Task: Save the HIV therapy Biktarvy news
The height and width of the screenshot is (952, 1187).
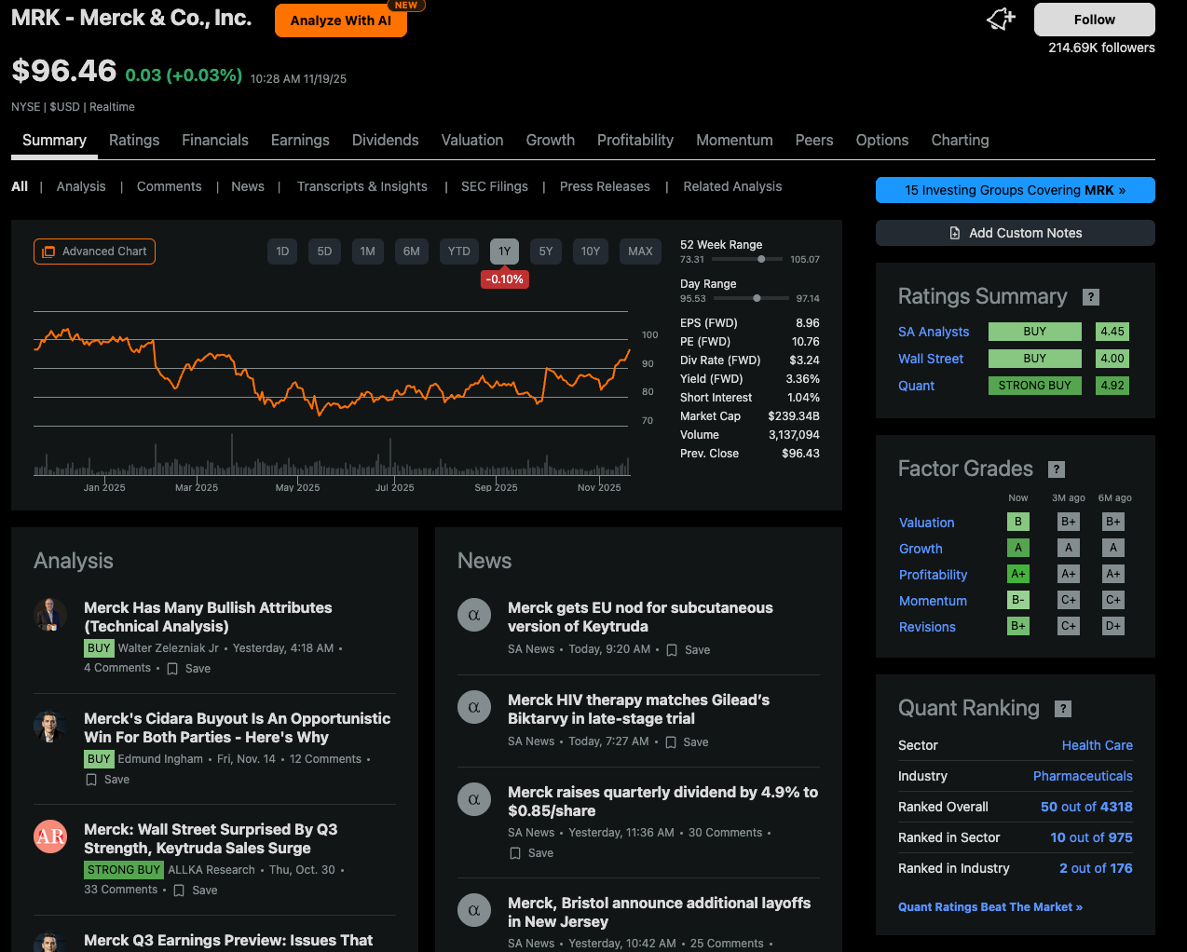Action: point(687,742)
